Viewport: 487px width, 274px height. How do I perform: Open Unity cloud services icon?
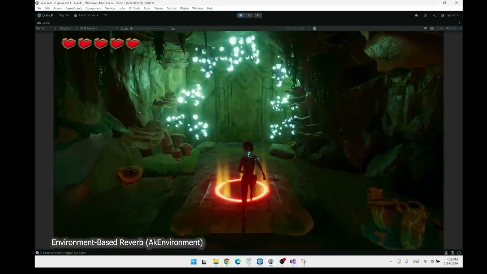point(416,15)
